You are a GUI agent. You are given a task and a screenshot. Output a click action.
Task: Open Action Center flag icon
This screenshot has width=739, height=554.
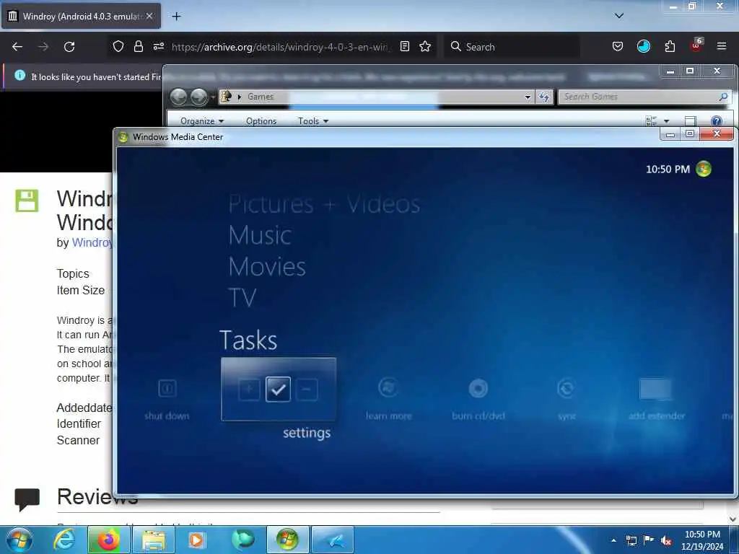click(x=649, y=540)
